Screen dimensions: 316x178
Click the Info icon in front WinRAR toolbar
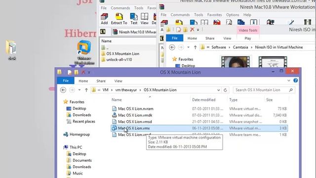pos(253,22)
